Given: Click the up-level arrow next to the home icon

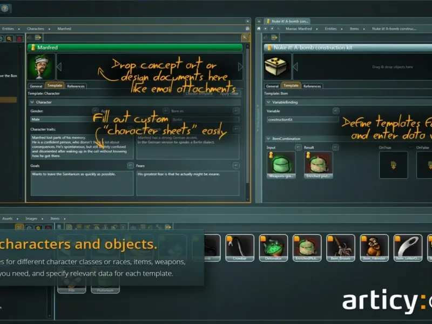Looking at the screenshot, I should click(x=266, y=29).
